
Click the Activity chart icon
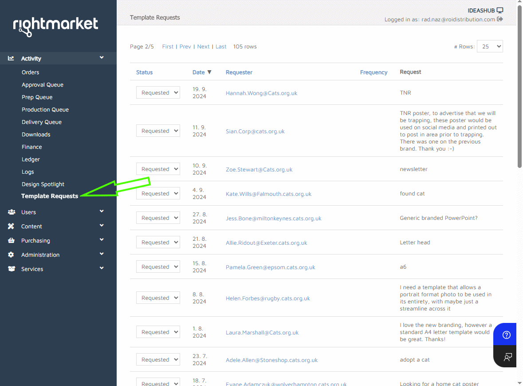(11, 59)
